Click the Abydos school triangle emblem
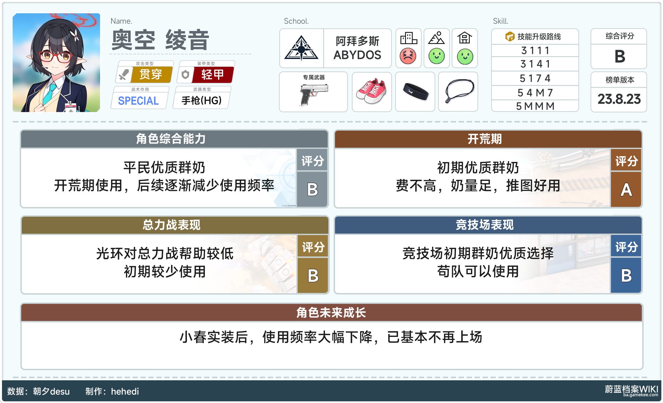This screenshot has height=403, width=663. pyautogui.click(x=301, y=48)
